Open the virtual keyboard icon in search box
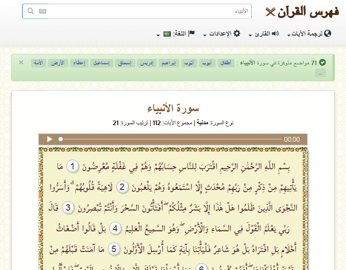346x270 pixels. click(x=43, y=11)
